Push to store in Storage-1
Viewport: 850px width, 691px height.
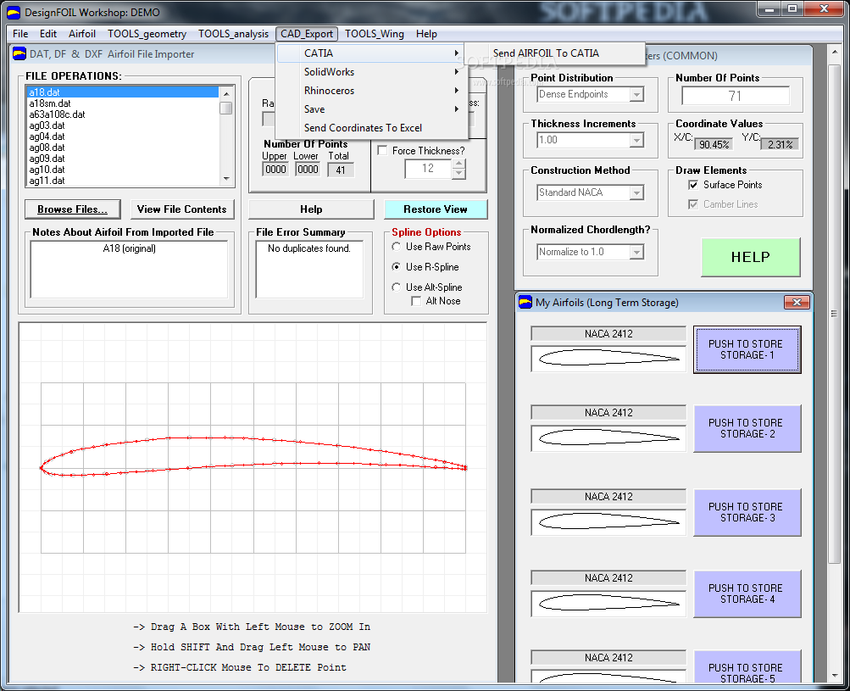click(747, 350)
